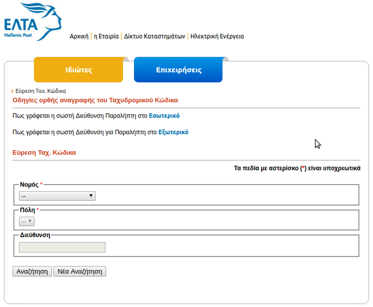The width and height of the screenshot is (373, 307).
Task: Select Ηλεκτρική Ενέργεια in the top menu
Action: point(217,36)
